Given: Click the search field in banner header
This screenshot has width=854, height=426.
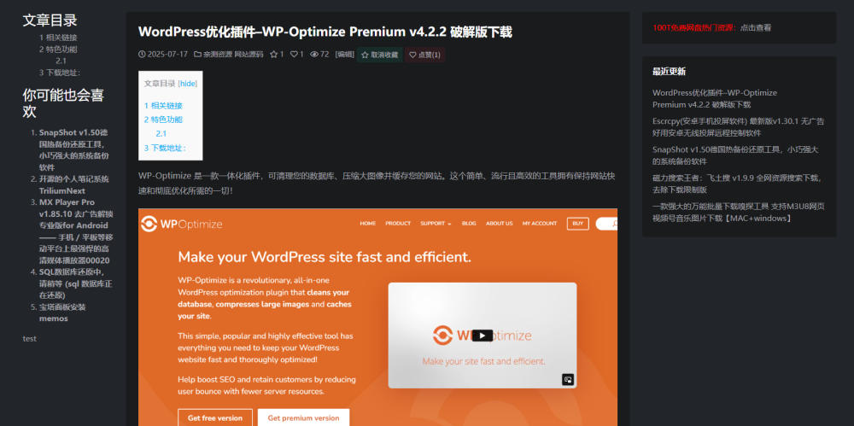Looking at the screenshot, I should [606, 224].
